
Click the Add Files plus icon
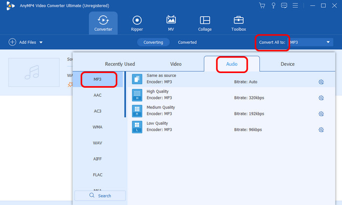(x=12, y=42)
